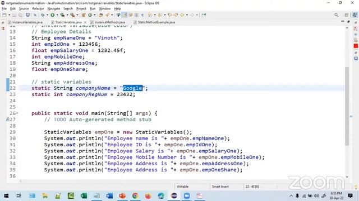Click the Open Type icon

pyautogui.click(x=101, y=15)
